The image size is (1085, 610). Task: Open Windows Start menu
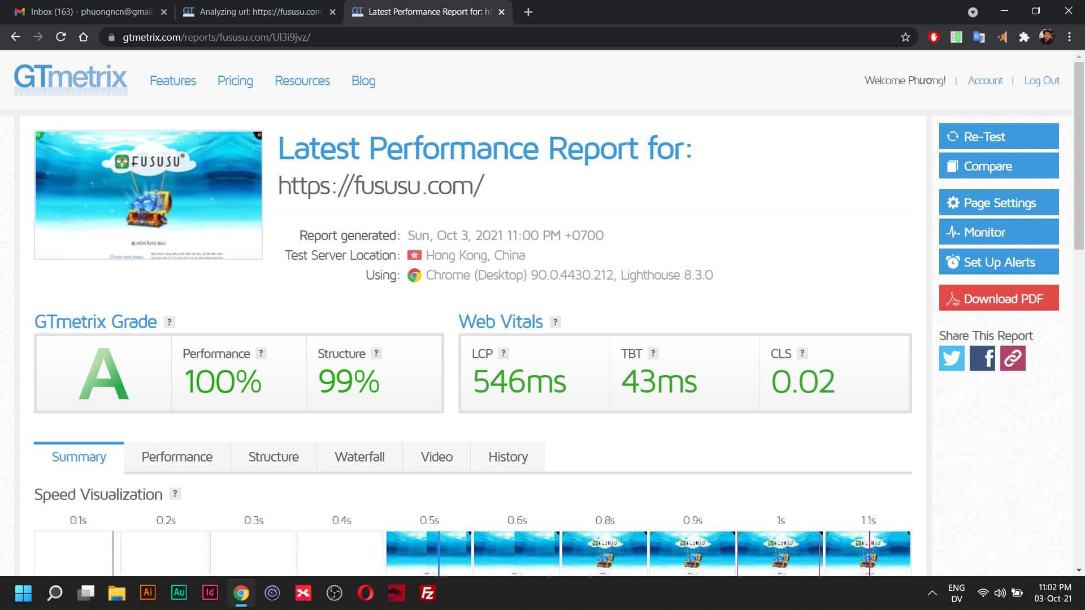click(x=23, y=593)
